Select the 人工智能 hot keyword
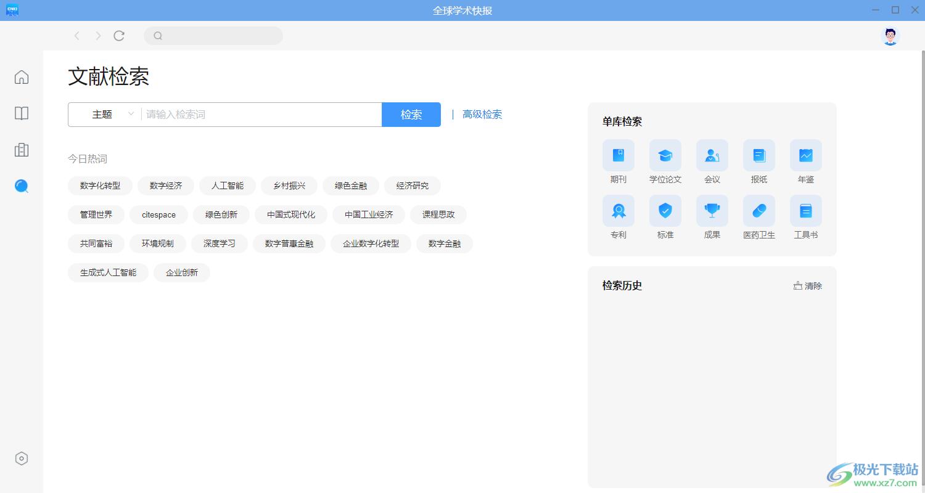Screen dimensions: 925x493 point(226,185)
